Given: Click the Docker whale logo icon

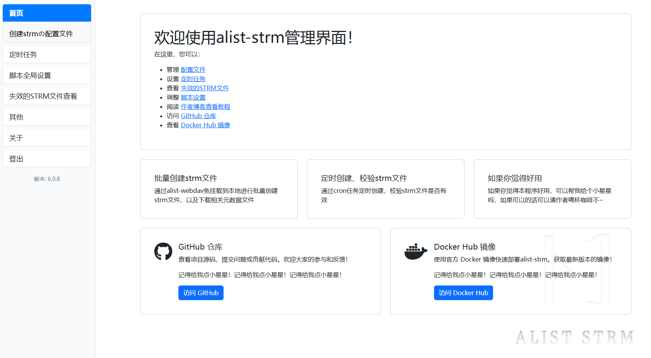Looking at the screenshot, I should [416, 252].
